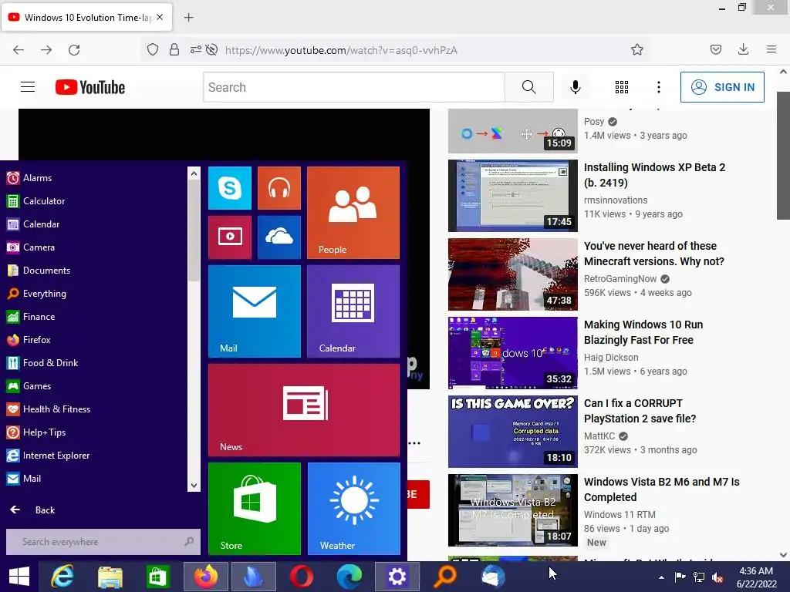Image resolution: width=790 pixels, height=592 pixels.
Task: Open the People tile
Action: (x=353, y=213)
